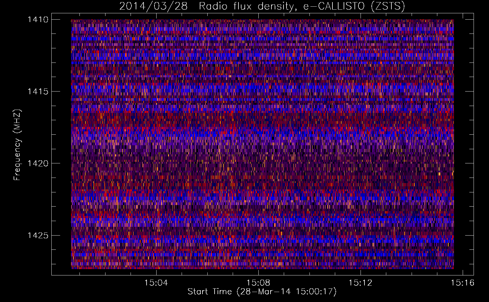
Task: Click the '15:16' time axis label
Action: 462,283
